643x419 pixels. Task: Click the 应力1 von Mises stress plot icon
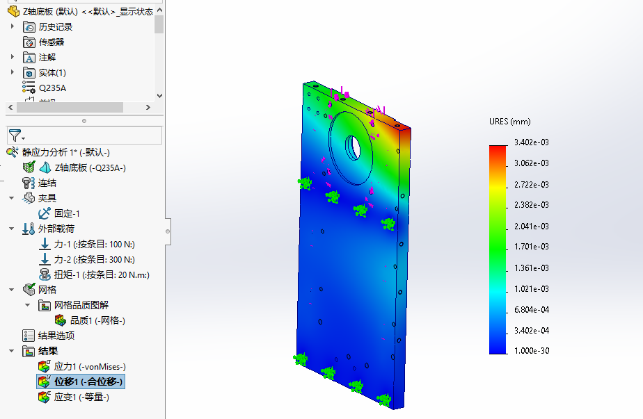tap(45, 366)
